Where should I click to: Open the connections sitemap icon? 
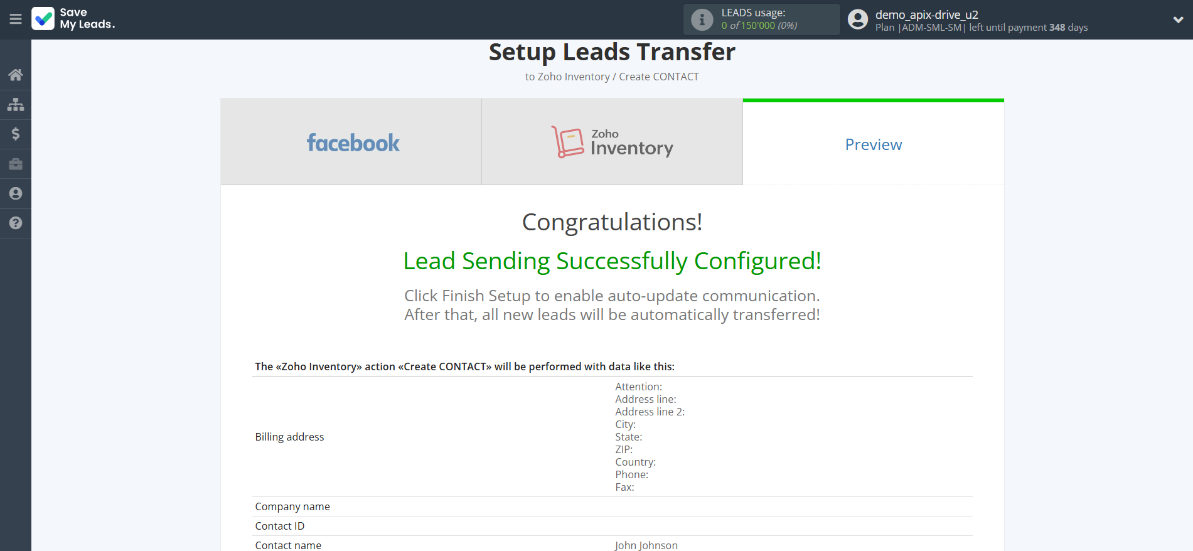pyautogui.click(x=16, y=104)
